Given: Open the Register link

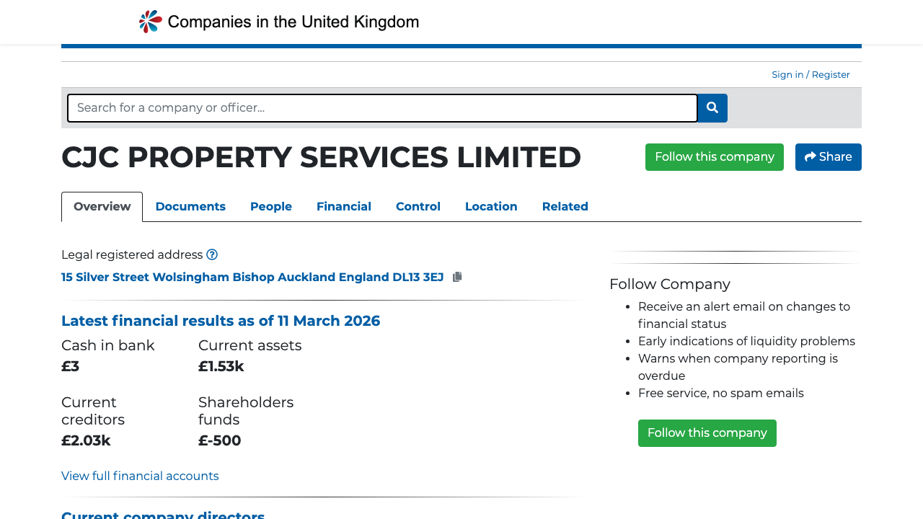Looking at the screenshot, I should pos(830,74).
